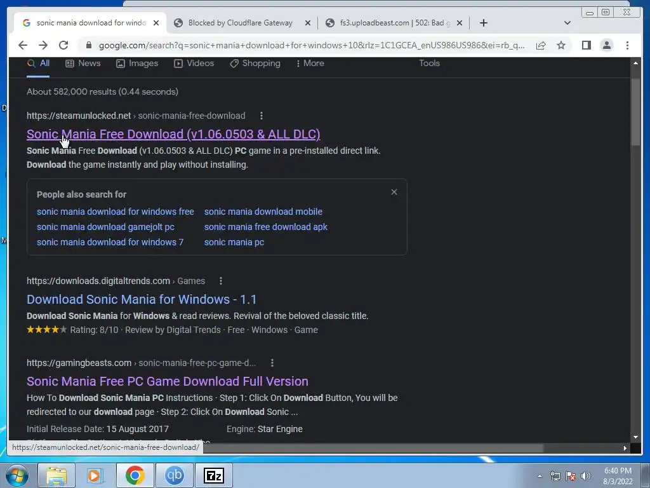Click the horizontal scroll right arrow

(625, 448)
